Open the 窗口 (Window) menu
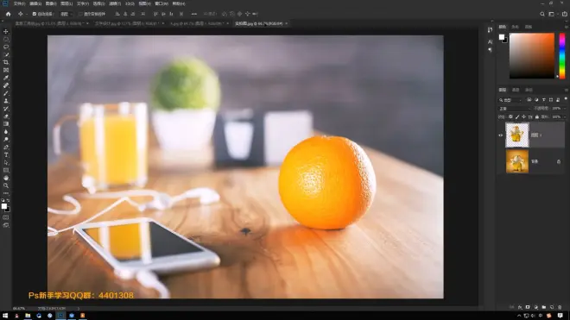This screenshot has width=570, height=320. pos(161,3)
